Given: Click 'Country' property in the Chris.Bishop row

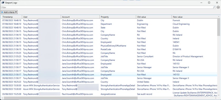Looking at the screenshot, I should coord(104,39).
